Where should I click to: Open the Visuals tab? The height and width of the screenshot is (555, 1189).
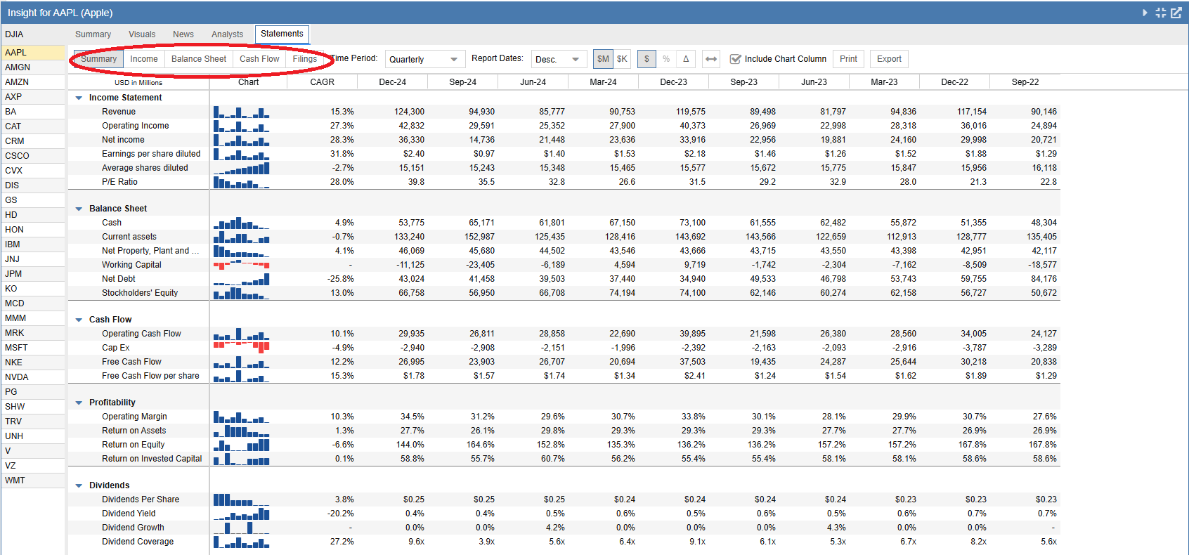coord(142,34)
